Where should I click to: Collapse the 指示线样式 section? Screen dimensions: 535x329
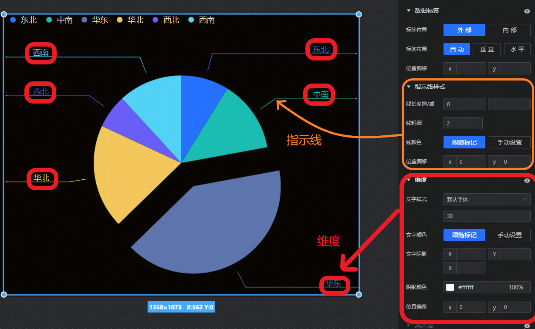click(409, 87)
